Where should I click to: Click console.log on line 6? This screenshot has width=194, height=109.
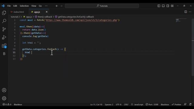[x=29, y=36]
